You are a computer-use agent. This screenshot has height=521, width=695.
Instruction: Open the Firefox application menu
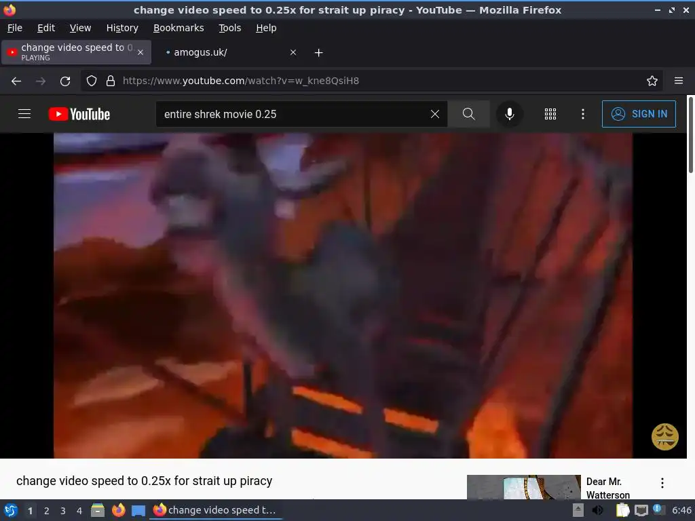(x=679, y=81)
